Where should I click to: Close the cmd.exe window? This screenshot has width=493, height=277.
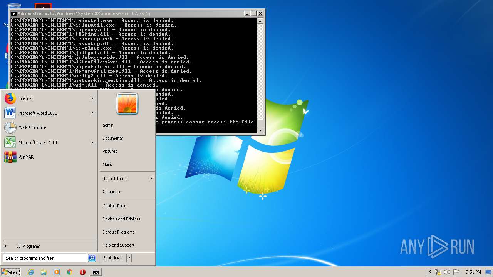point(260,13)
